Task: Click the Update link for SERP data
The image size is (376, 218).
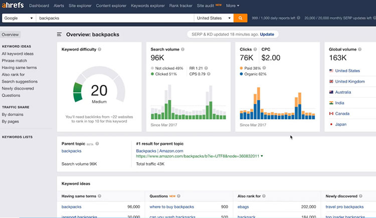Action: tap(267, 34)
